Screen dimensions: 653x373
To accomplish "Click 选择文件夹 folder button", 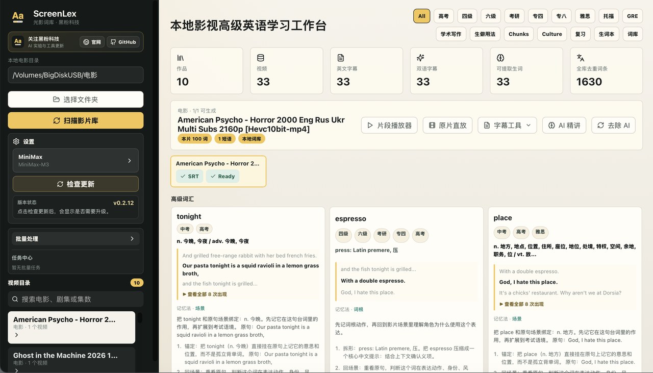I will (x=76, y=100).
